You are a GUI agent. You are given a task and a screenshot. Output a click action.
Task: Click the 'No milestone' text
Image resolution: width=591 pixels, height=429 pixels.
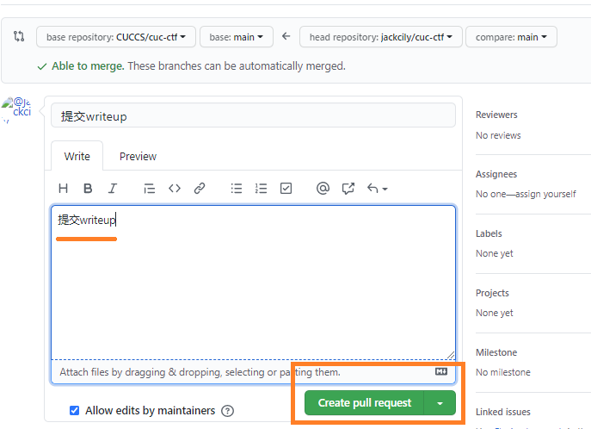[502, 372]
